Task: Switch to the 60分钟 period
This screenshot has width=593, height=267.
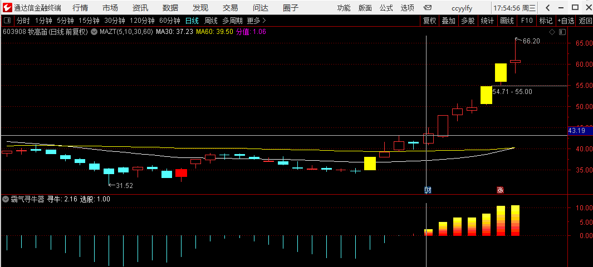Action: 170,21
